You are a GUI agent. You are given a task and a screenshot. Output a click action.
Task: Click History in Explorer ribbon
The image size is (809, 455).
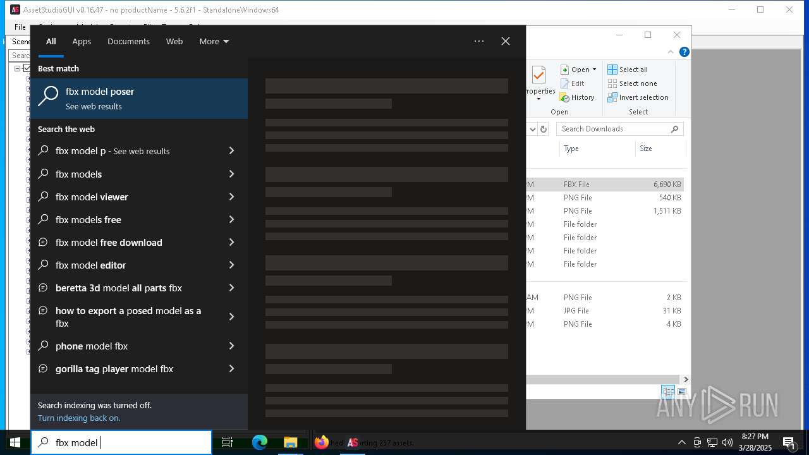click(577, 97)
